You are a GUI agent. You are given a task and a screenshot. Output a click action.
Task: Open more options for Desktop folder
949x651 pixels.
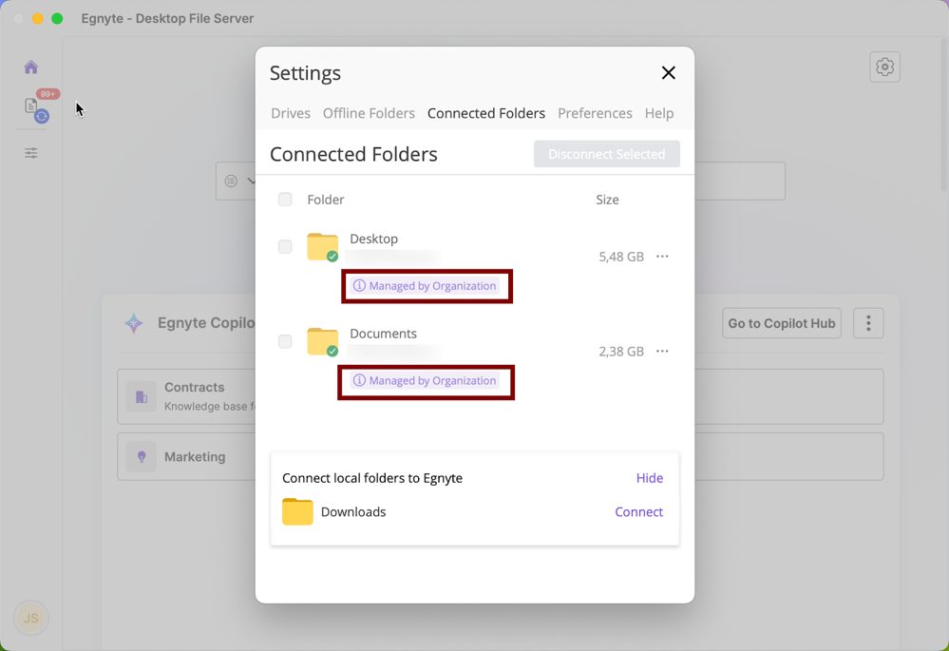tap(663, 257)
